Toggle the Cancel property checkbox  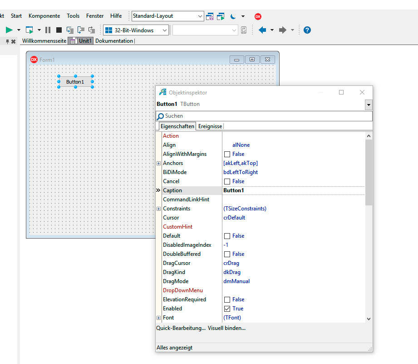click(227, 181)
